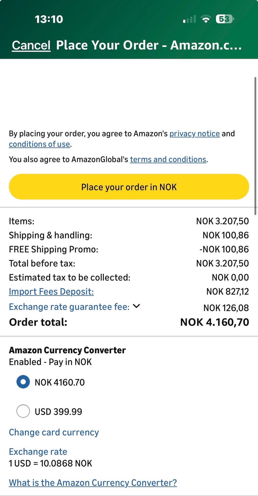Open the Exchange rate link
The width and height of the screenshot is (258, 496).
[38, 452]
